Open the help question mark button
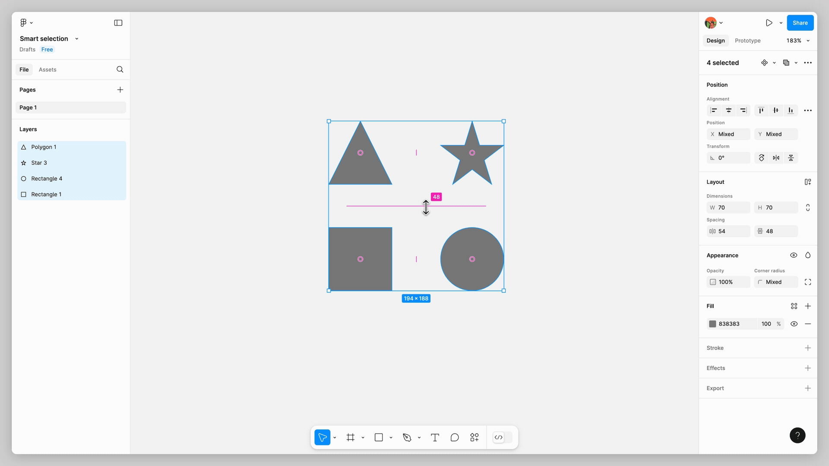 [x=797, y=435]
